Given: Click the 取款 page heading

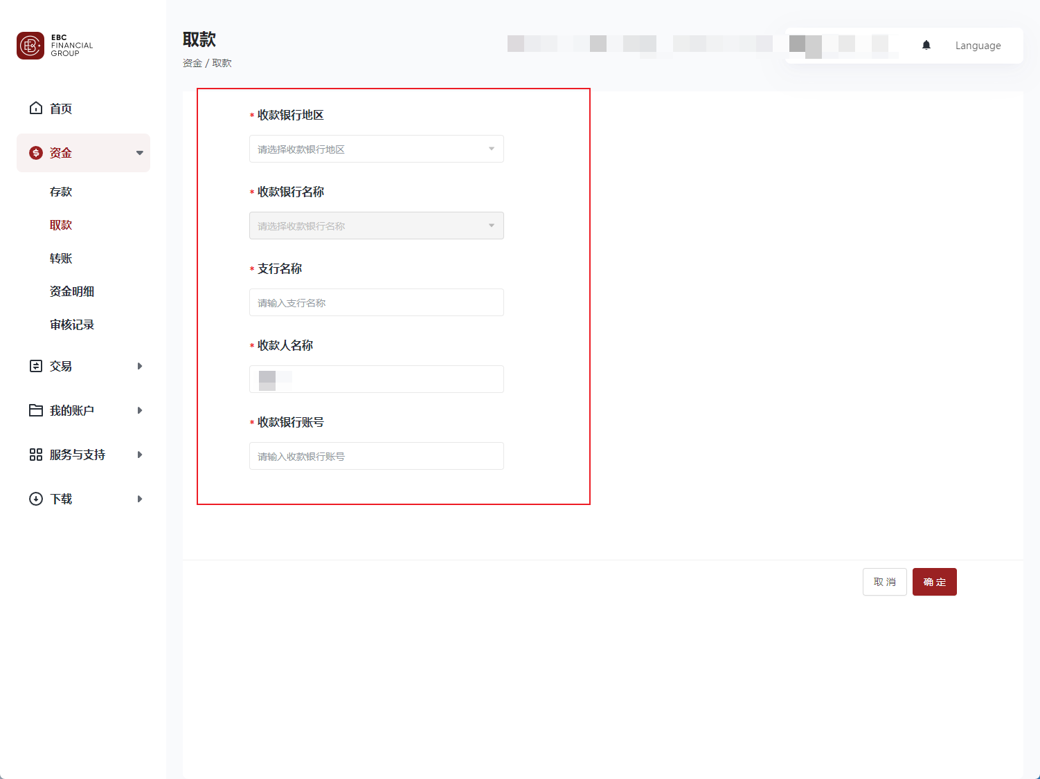Looking at the screenshot, I should click(199, 39).
